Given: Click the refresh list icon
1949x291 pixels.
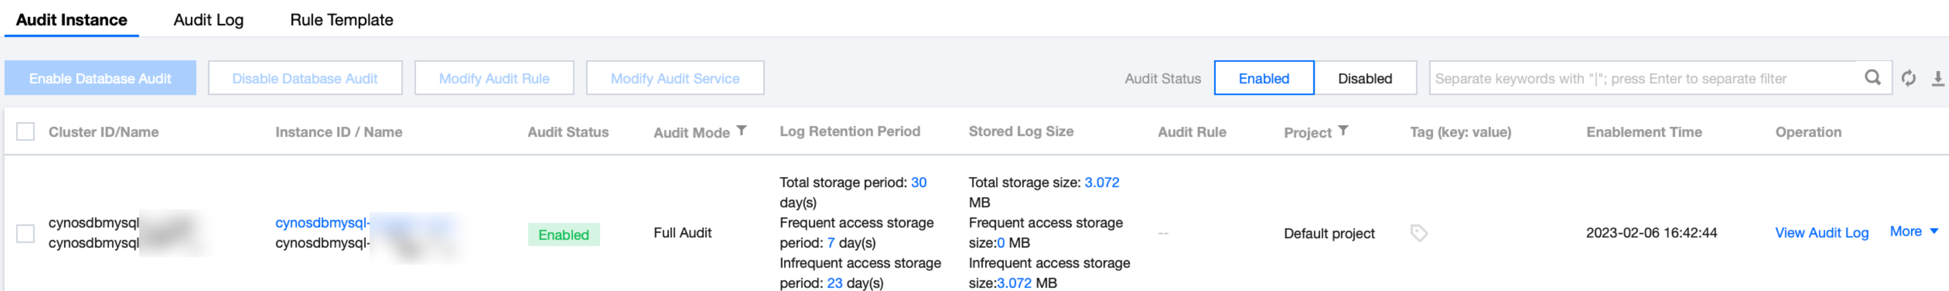Looking at the screenshot, I should click(x=1908, y=78).
